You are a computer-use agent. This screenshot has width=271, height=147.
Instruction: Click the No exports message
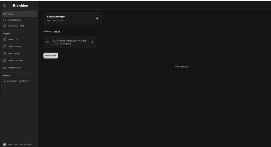(x=182, y=67)
